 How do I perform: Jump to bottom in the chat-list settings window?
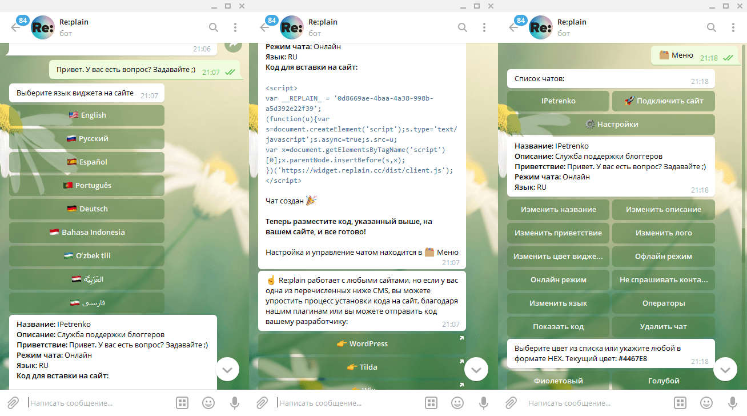click(725, 370)
